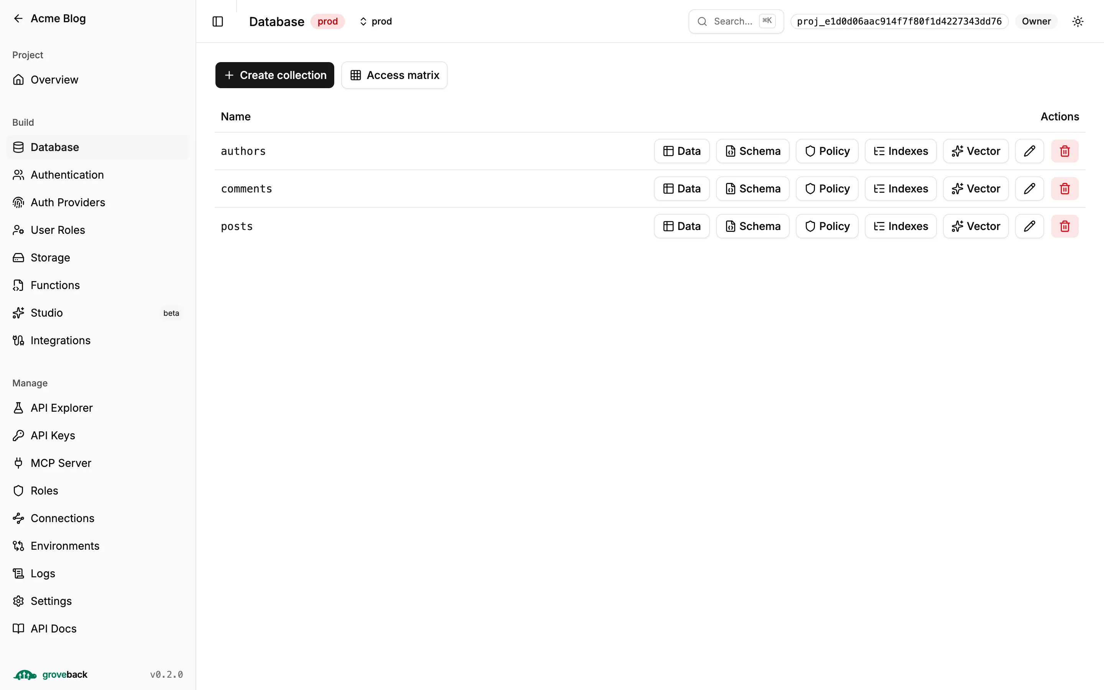The image size is (1104, 690).
Task: Open Connections page
Action: tap(98, 518)
